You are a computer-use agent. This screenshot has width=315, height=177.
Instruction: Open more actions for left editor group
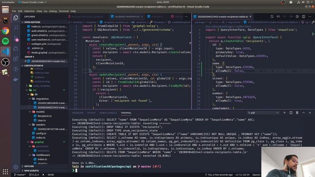point(187,16)
